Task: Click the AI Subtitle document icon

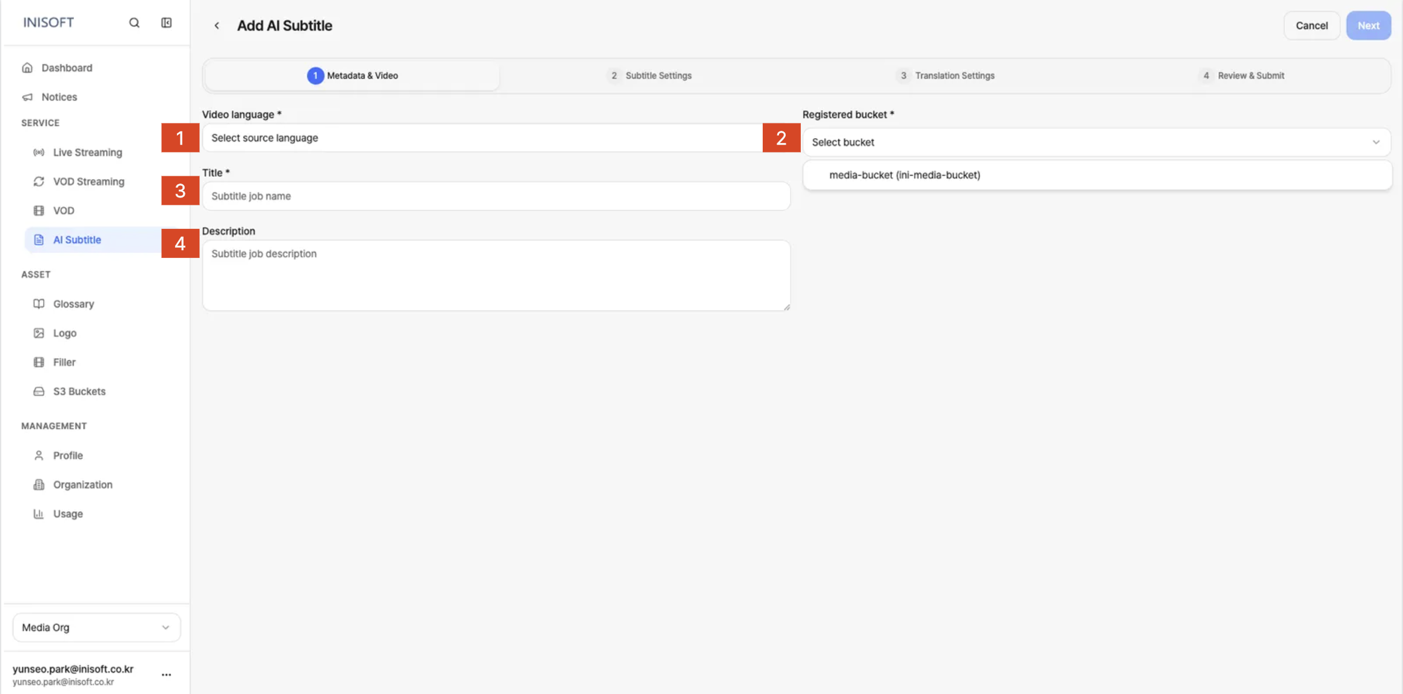Action: pos(39,240)
